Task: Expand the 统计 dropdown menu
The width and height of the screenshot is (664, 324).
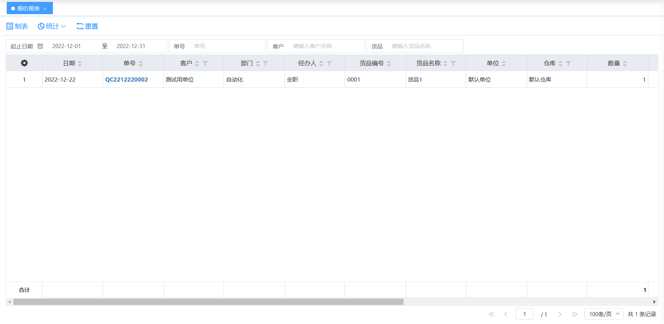Action: [x=52, y=26]
